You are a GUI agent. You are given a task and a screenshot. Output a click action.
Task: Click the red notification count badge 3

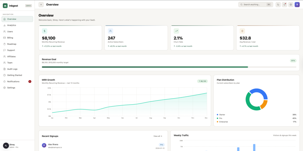pyautogui.click(x=30, y=81)
